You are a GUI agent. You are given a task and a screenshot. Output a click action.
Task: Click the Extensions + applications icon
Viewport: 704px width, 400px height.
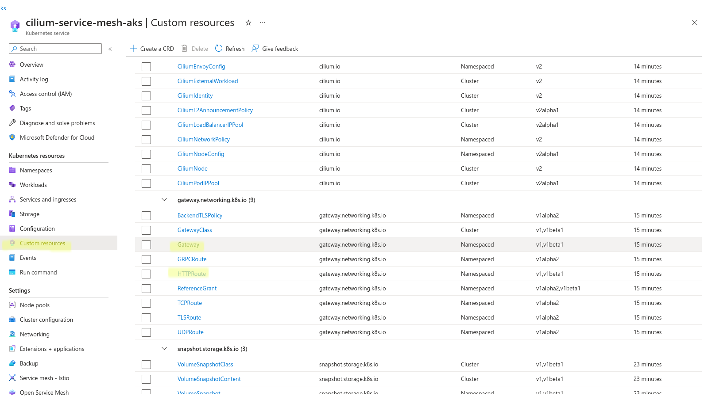[12, 349]
